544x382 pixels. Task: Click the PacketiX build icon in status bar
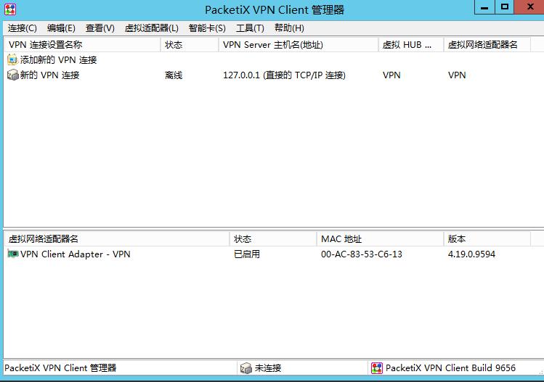tap(376, 368)
